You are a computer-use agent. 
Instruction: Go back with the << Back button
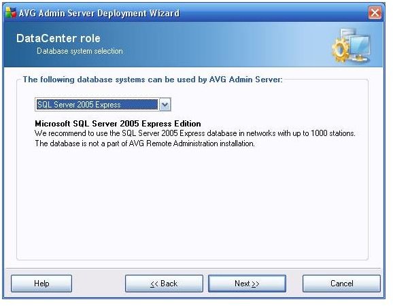[164, 284]
